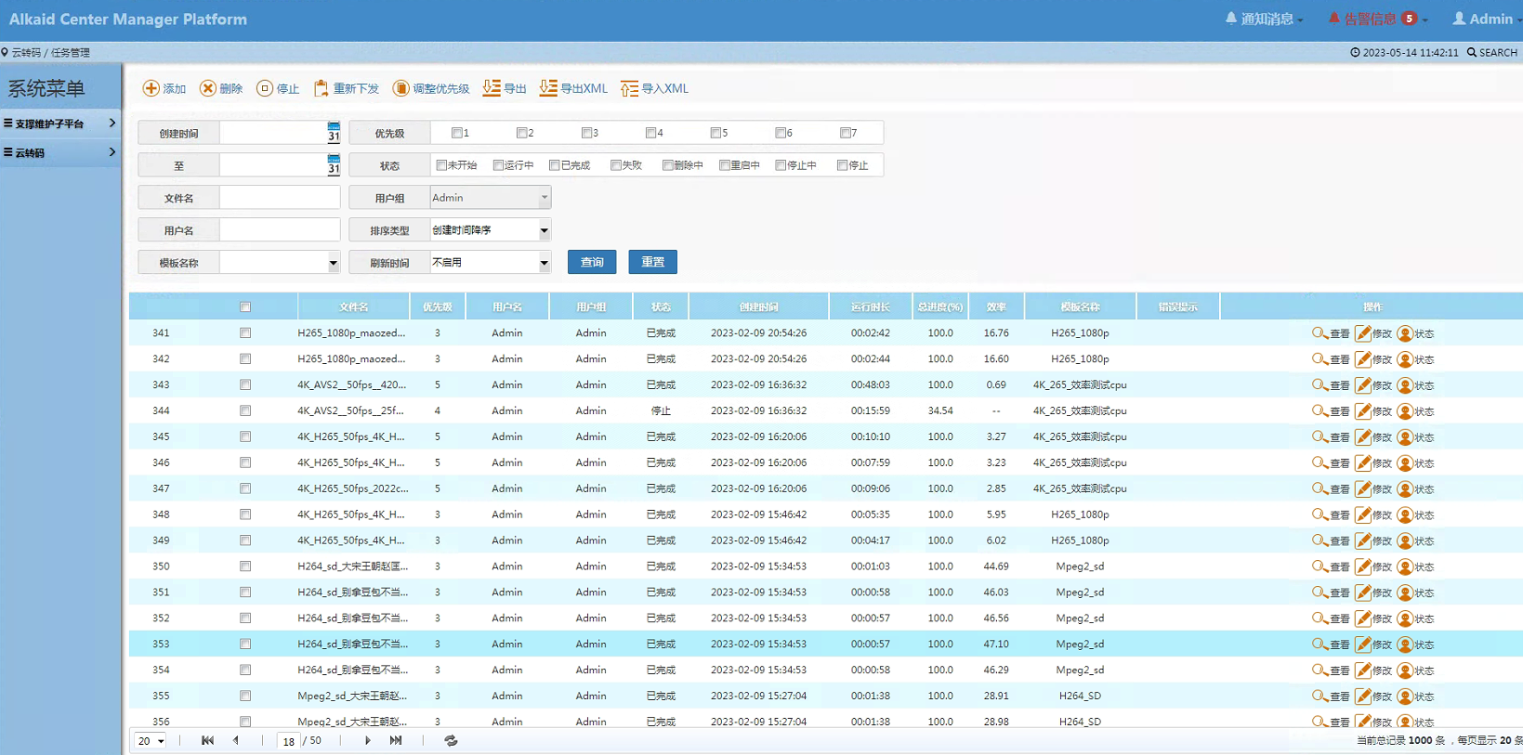This screenshot has height=755, width=1523.
Task: Open the 模板名称 template dropdown
Action: 280,262
